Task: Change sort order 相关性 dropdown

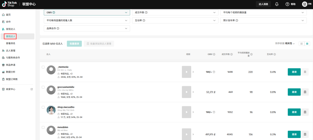Action: click(290, 43)
